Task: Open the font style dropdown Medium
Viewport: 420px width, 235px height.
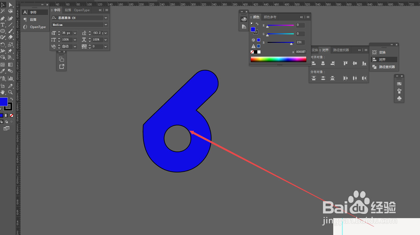Action: [x=106, y=25]
